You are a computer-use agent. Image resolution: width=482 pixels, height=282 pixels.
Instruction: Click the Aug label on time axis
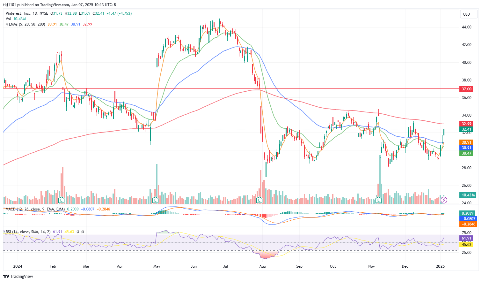tap(262, 266)
